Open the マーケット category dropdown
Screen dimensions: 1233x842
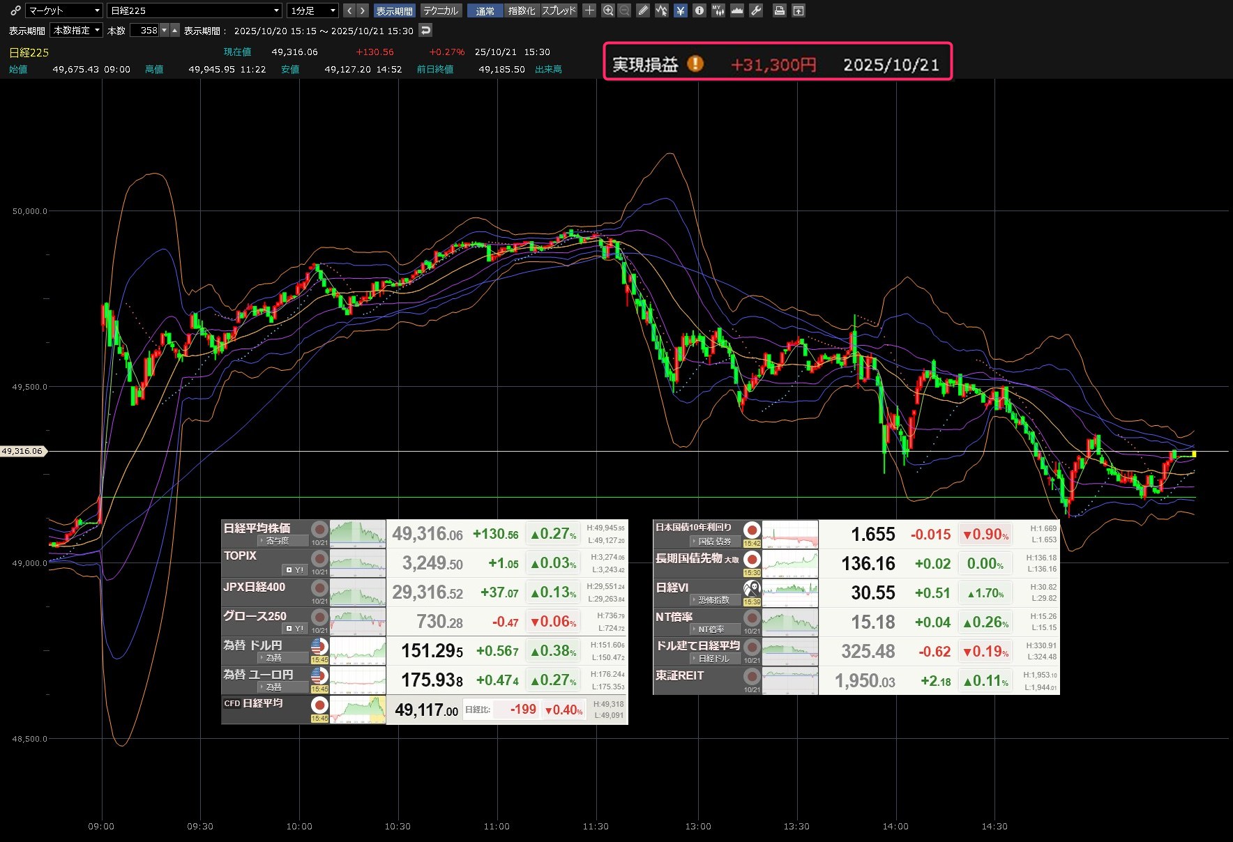tap(64, 10)
